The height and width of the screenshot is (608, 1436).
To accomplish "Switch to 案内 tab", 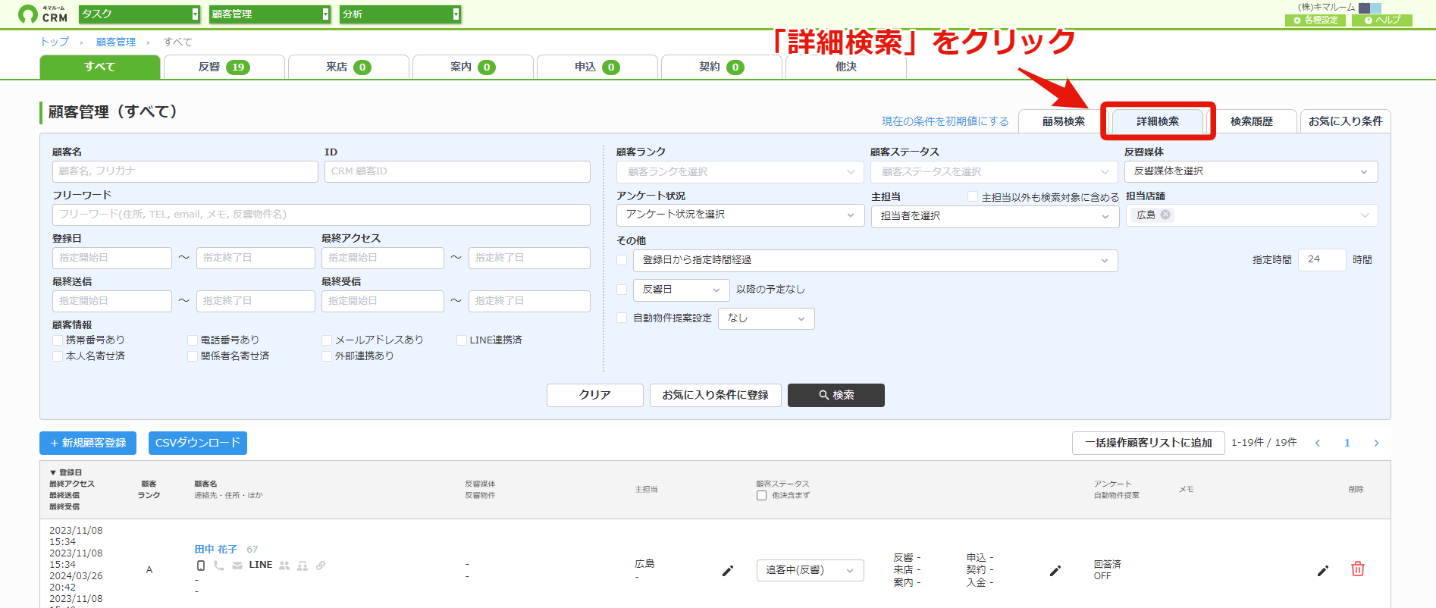I will tap(473, 67).
